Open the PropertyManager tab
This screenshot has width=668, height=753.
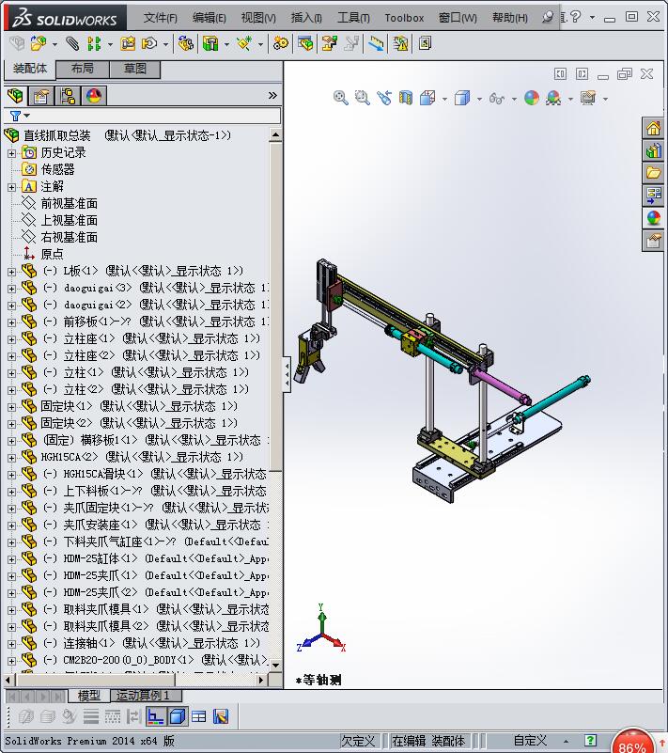(x=41, y=96)
